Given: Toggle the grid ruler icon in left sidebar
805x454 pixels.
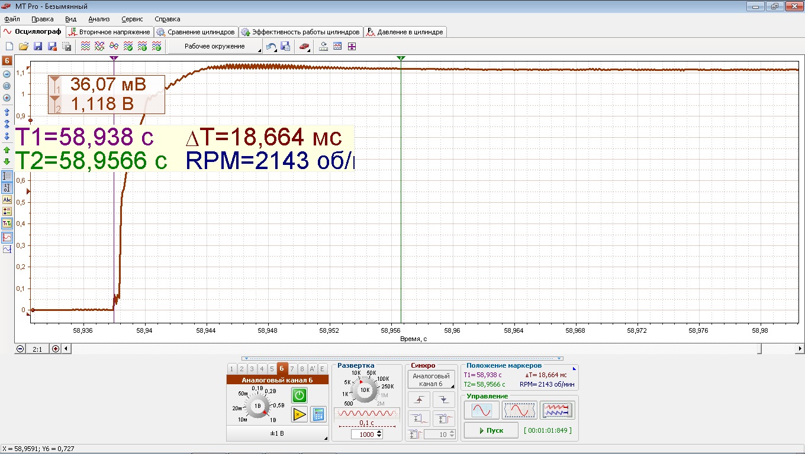Looking at the screenshot, I should [x=7, y=176].
